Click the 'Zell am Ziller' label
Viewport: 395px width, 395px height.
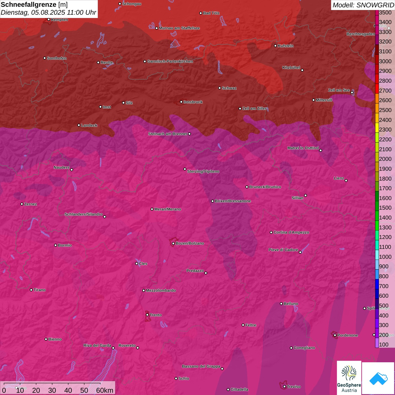(x=254, y=108)
